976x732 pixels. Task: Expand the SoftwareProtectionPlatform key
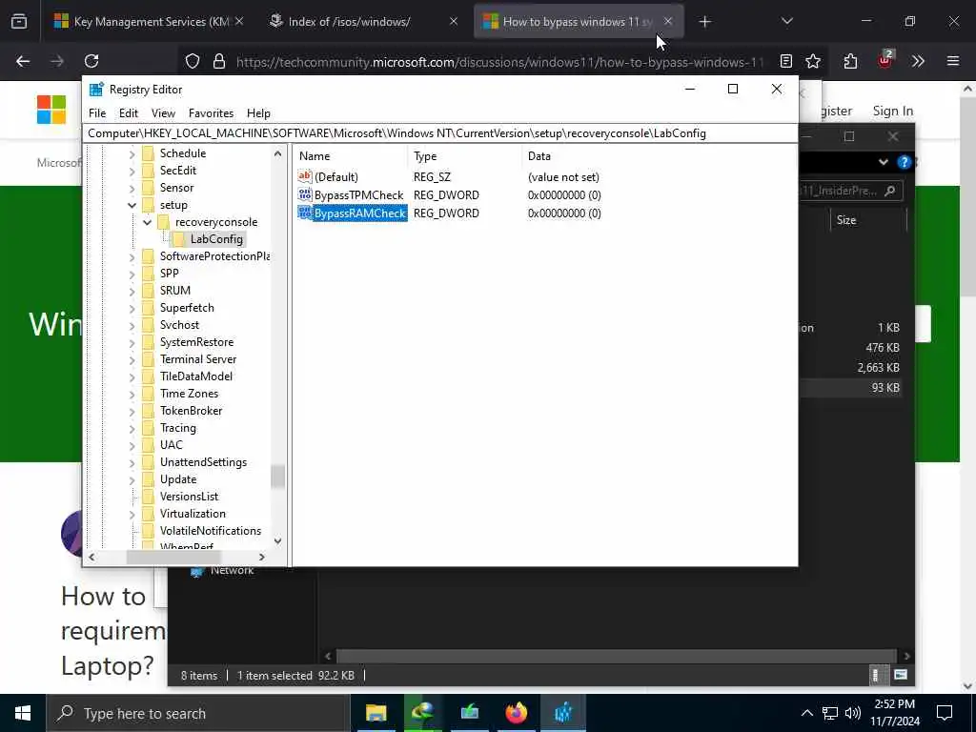(x=132, y=256)
